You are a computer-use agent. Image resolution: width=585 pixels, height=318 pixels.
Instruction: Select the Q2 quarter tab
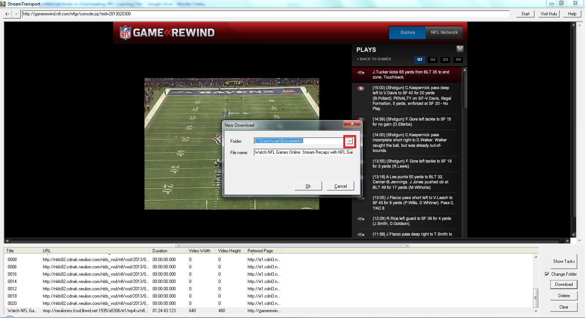(433, 60)
